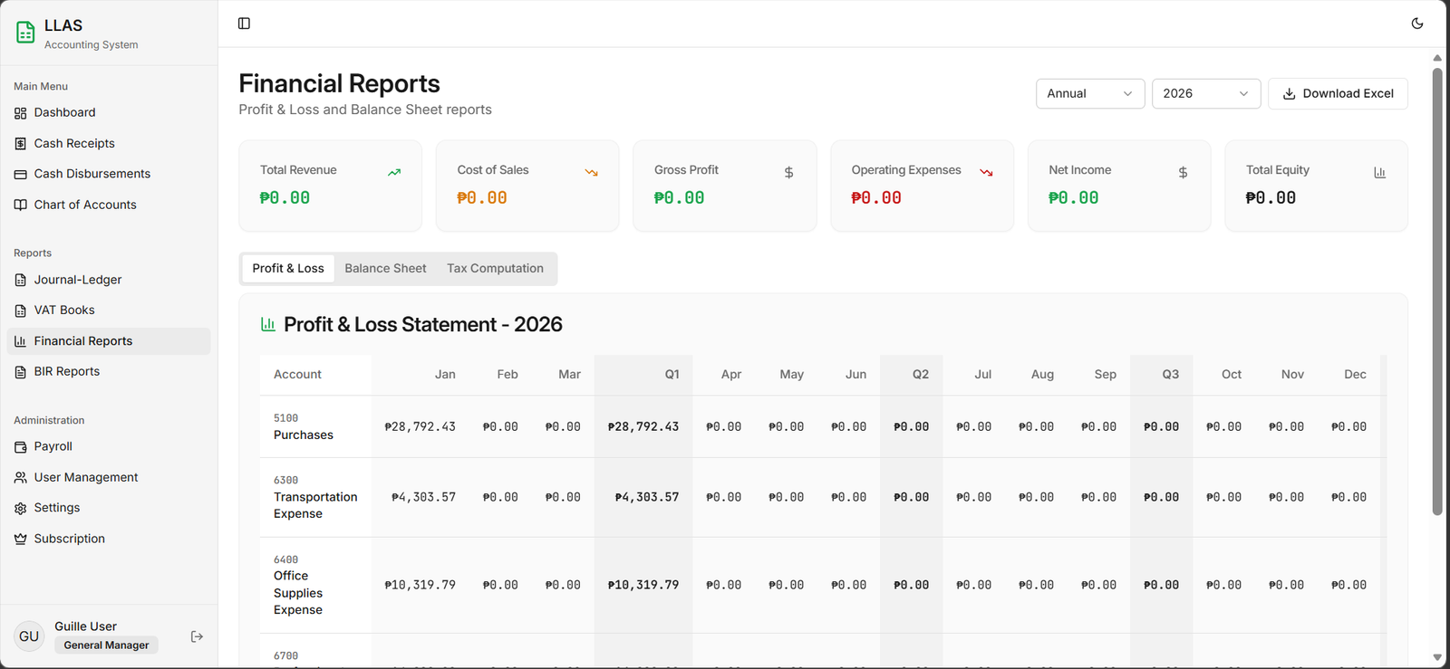This screenshot has width=1450, height=669.
Task: Click the Download Excel button
Action: coord(1338,93)
